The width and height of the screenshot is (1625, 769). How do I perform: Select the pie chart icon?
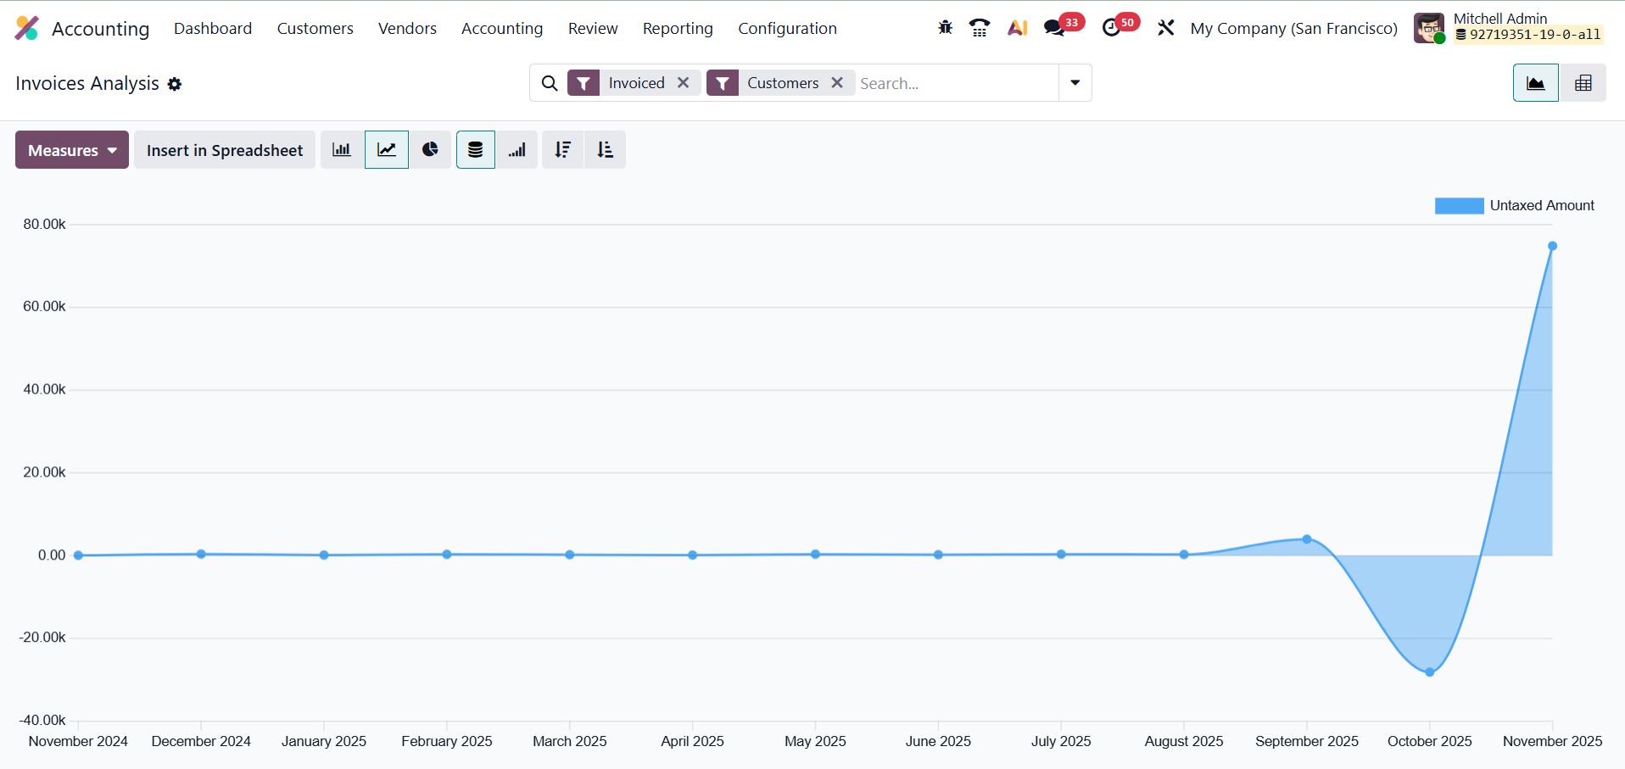point(430,150)
